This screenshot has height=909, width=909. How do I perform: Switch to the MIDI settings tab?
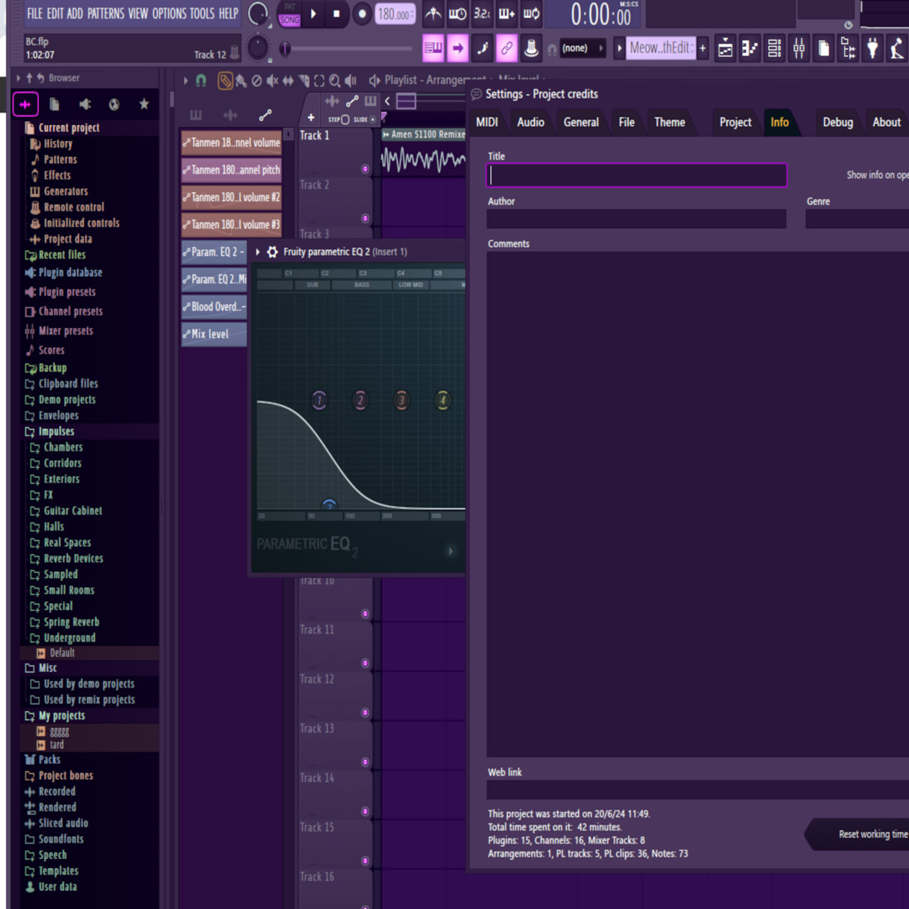pos(487,122)
